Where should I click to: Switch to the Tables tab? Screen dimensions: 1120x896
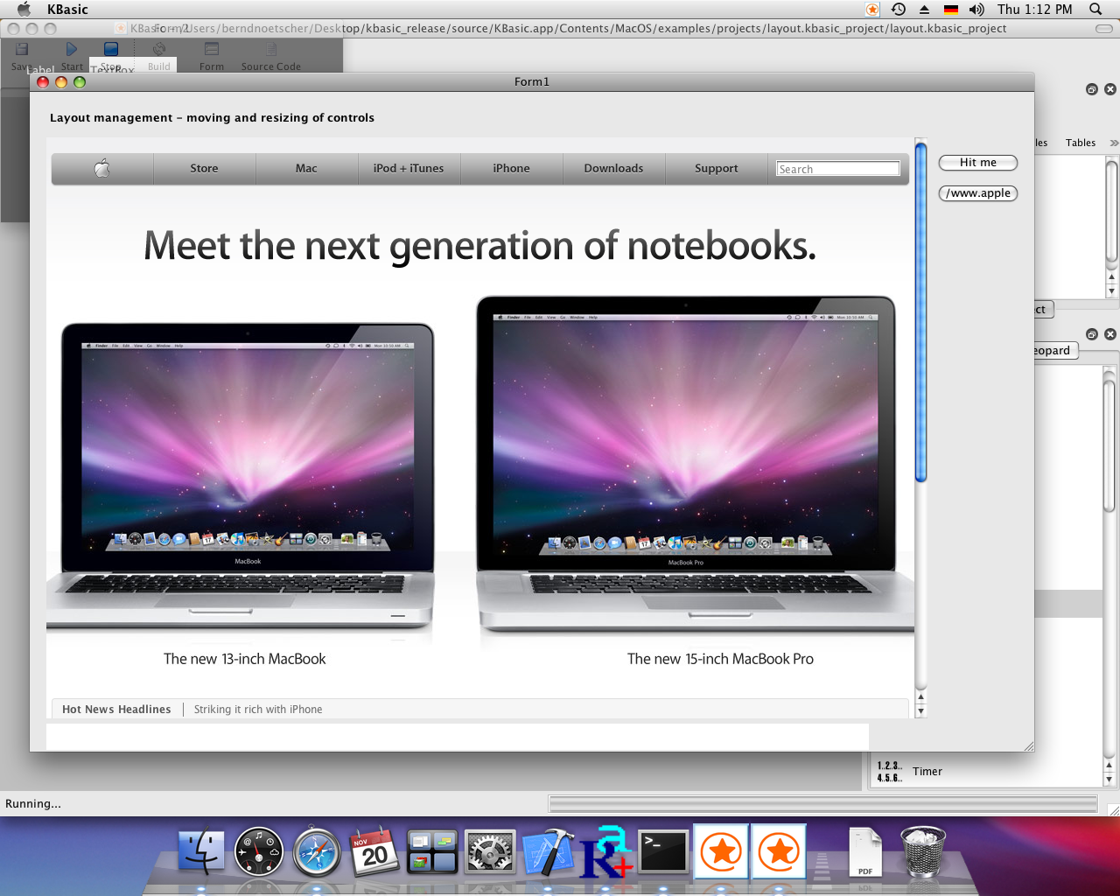(1080, 143)
